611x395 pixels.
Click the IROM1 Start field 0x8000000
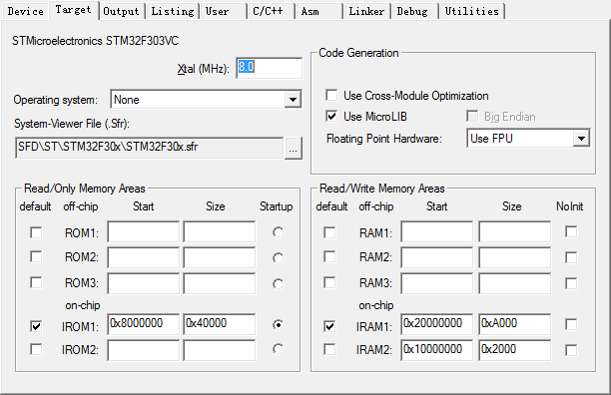143,324
